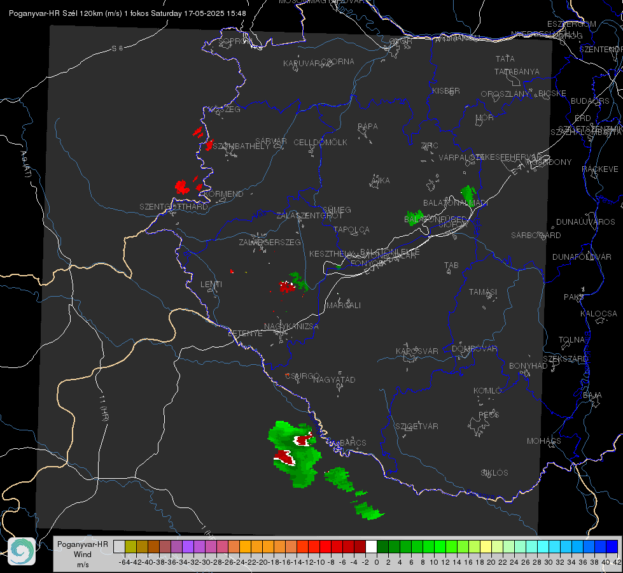The width and height of the screenshot is (623, 573).
Task: Click the SÜMEG town label
Action: [x=337, y=209]
